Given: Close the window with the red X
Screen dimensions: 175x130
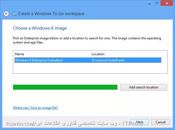Looking at the screenshot, I should click(x=167, y=3).
